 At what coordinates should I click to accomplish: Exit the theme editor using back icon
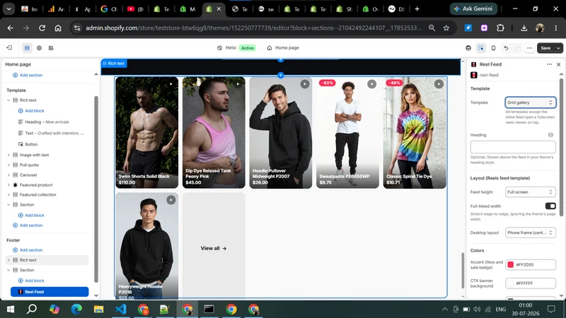[x=9, y=47]
